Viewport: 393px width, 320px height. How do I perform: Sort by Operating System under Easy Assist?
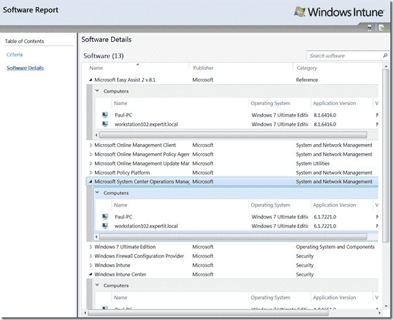coord(271,103)
